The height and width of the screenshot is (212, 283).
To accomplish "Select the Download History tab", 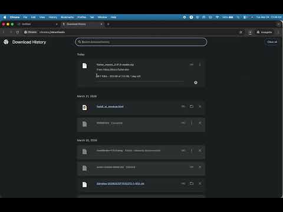I will tap(82, 24).
